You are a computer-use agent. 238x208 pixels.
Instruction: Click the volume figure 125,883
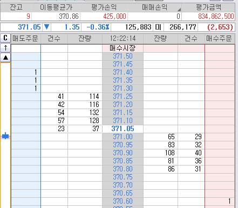(x=138, y=27)
